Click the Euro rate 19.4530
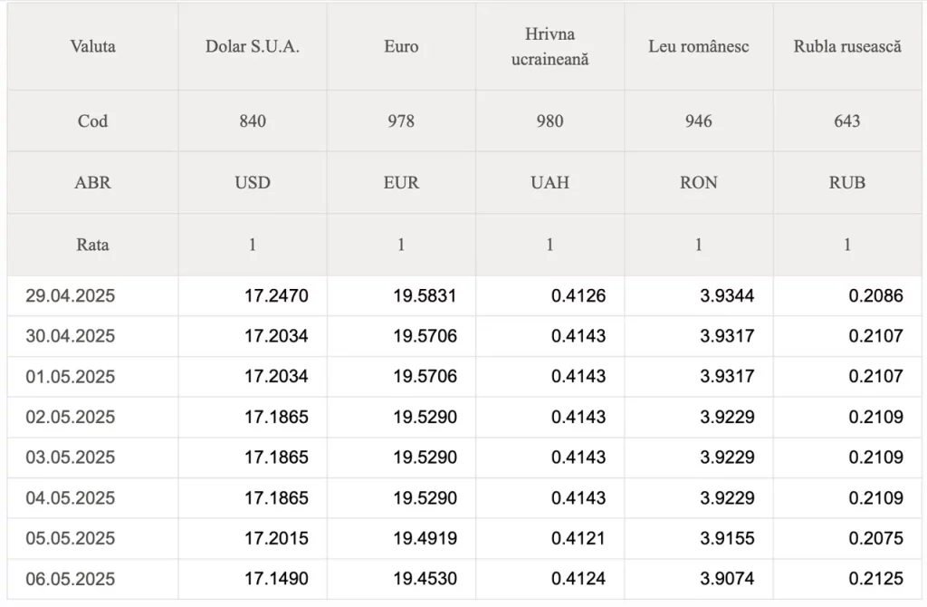The height and width of the screenshot is (607, 927). coord(425,579)
